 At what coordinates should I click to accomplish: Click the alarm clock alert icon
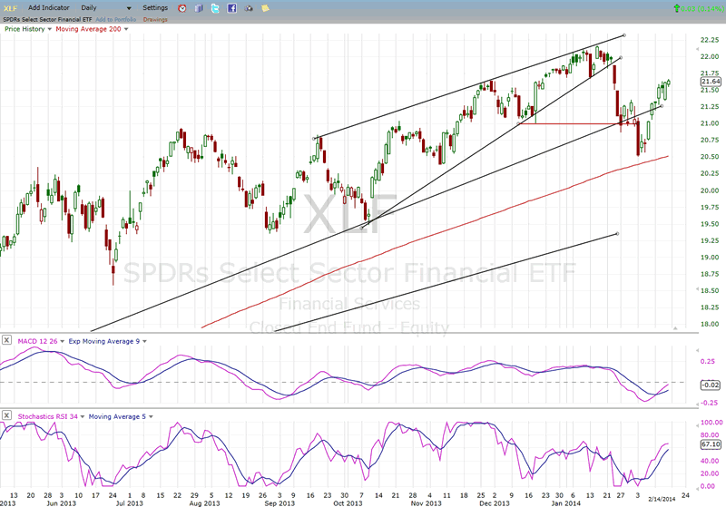click(182, 7)
